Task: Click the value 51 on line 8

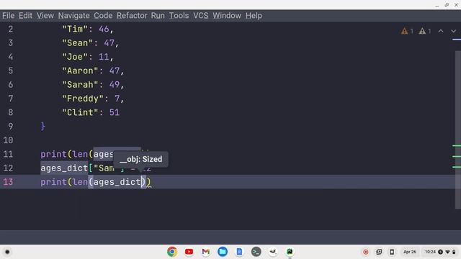Action: (x=114, y=112)
